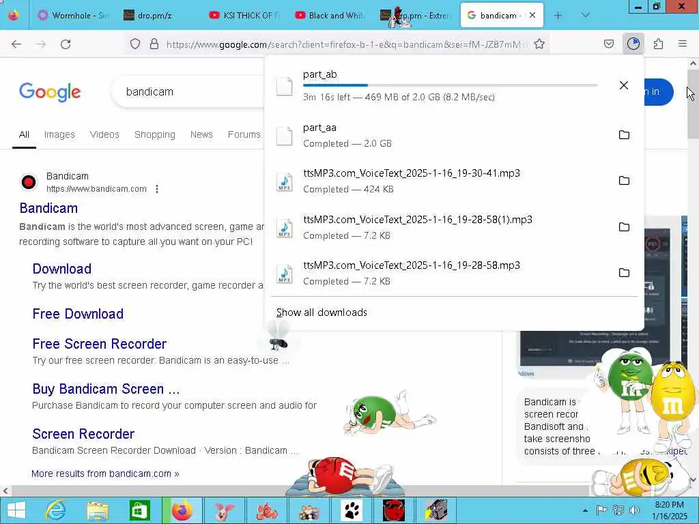
Task: Click the Firefox logo icon in tab bar
Action: [14, 15]
